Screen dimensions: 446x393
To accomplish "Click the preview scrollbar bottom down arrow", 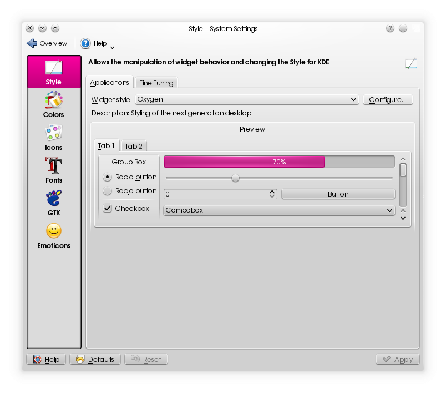I will click(x=403, y=218).
